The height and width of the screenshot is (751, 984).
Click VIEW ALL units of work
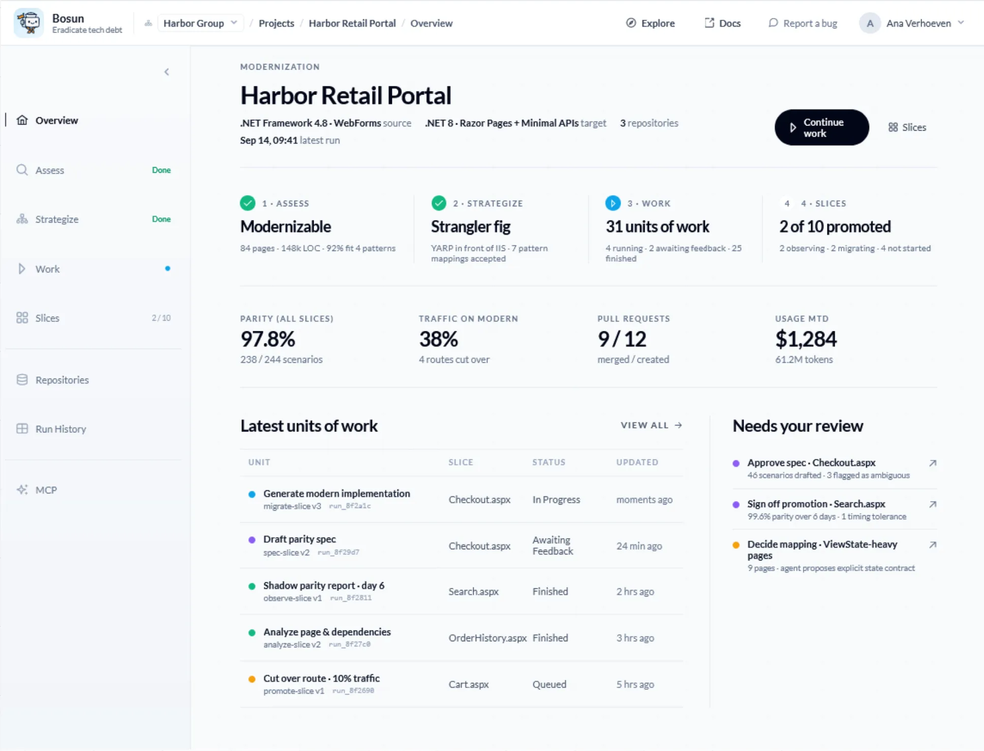click(651, 425)
